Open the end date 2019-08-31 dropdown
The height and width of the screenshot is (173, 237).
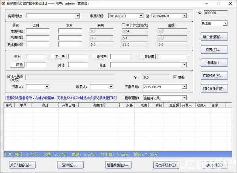click(184, 16)
